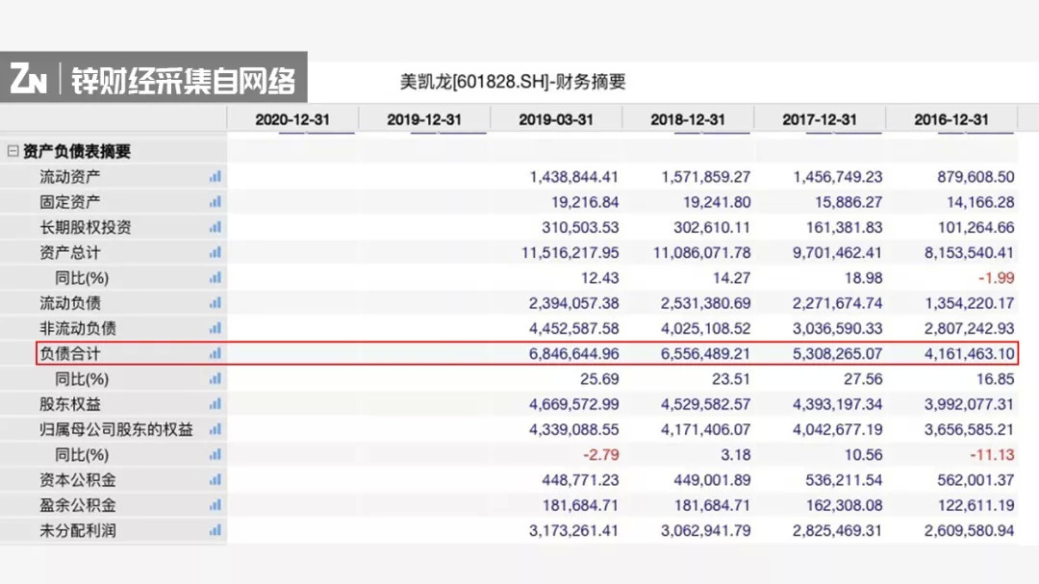Open chart icon for 同比(%) under 资产总计
Image resolution: width=1039 pixels, height=584 pixels.
click(x=215, y=277)
